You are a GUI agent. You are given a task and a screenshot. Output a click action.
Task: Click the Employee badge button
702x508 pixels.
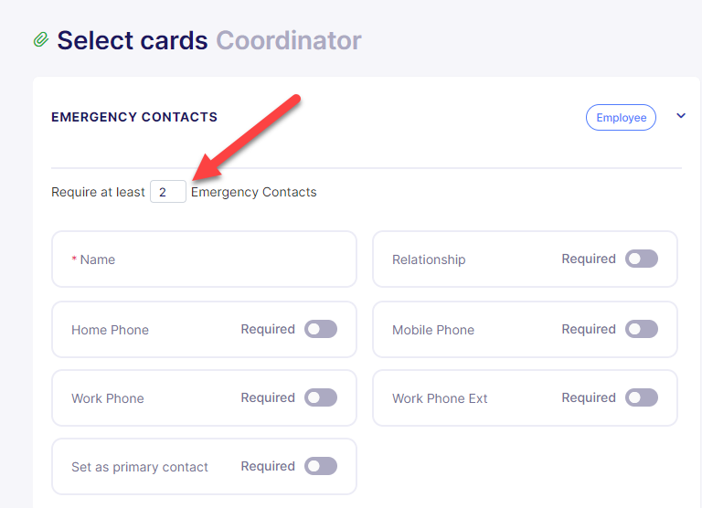pos(621,117)
